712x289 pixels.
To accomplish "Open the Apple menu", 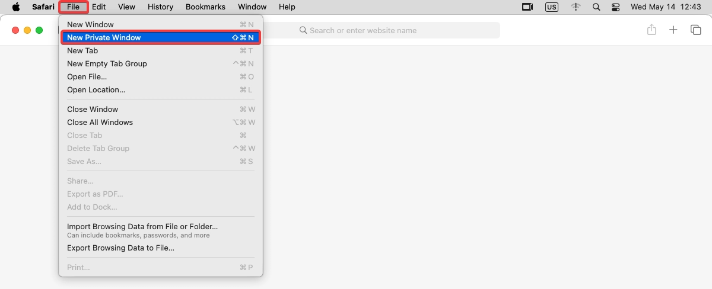I will pos(16,7).
